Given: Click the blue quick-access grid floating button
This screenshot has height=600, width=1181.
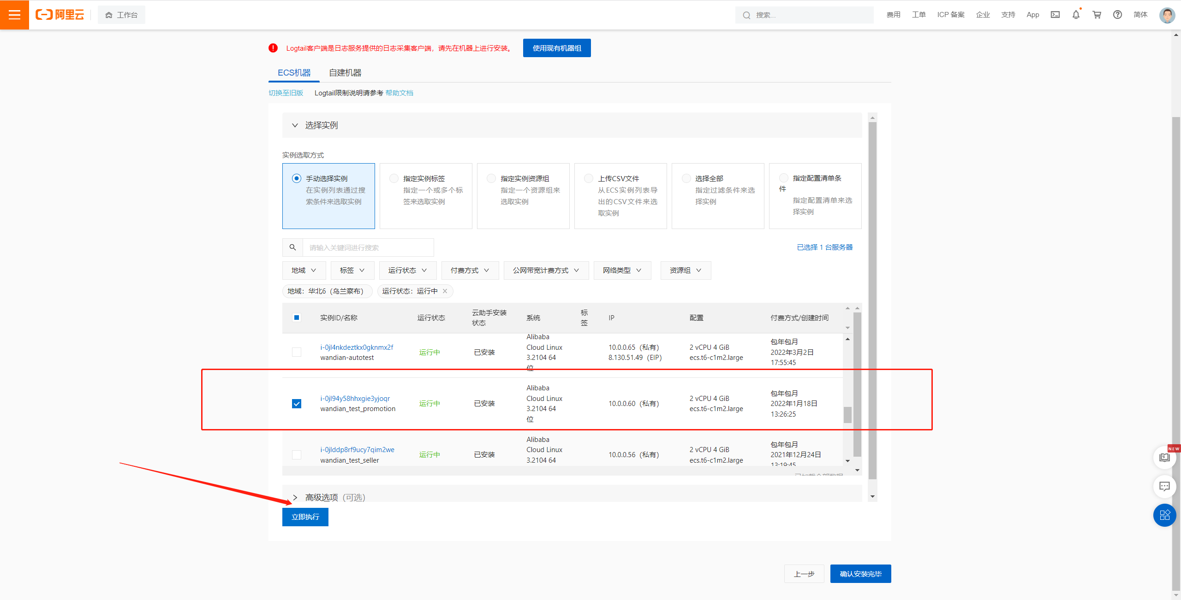Looking at the screenshot, I should click(1164, 515).
